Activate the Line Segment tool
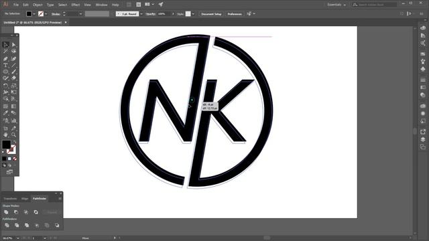 [13, 66]
